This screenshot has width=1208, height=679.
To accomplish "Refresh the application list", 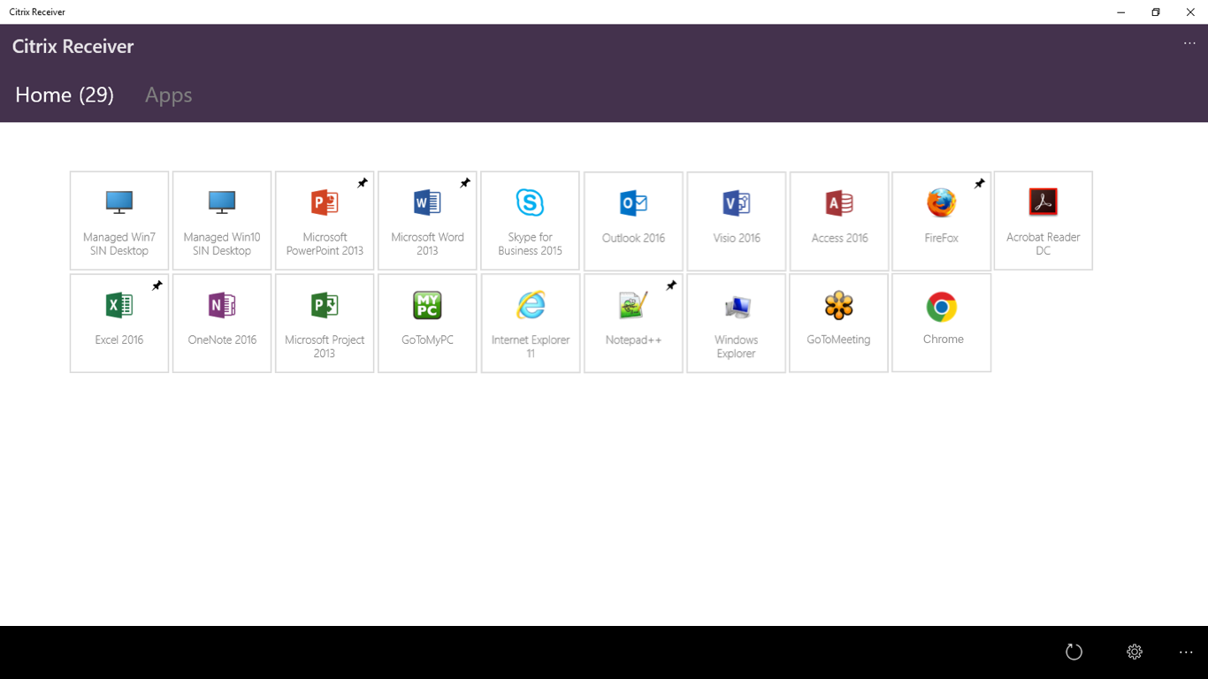I will [1074, 652].
